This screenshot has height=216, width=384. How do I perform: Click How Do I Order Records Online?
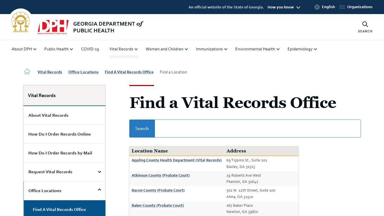pyautogui.click(x=59, y=134)
